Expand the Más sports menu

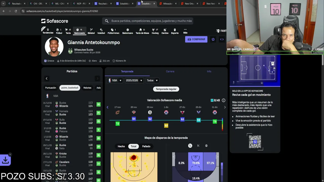(x=185, y=31)
